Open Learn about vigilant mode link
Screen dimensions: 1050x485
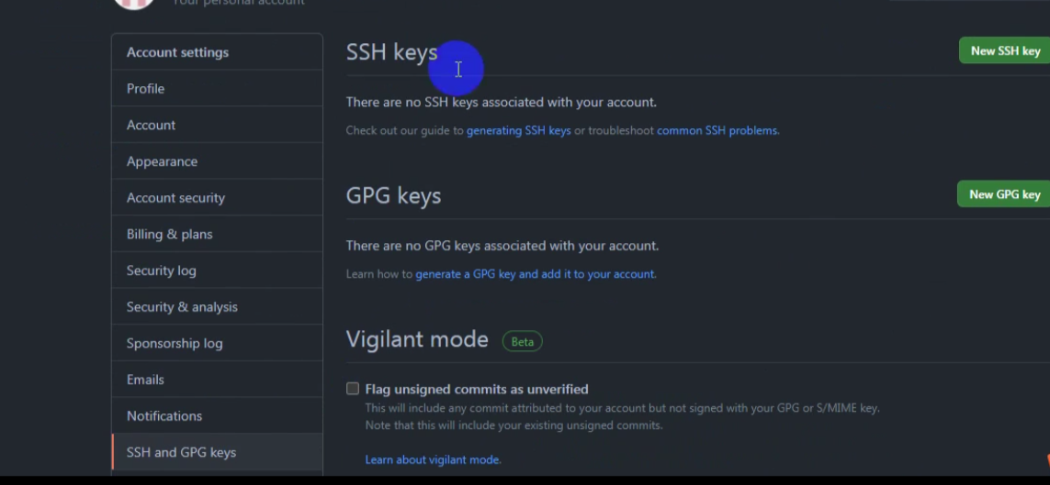[x=433, y=459]
